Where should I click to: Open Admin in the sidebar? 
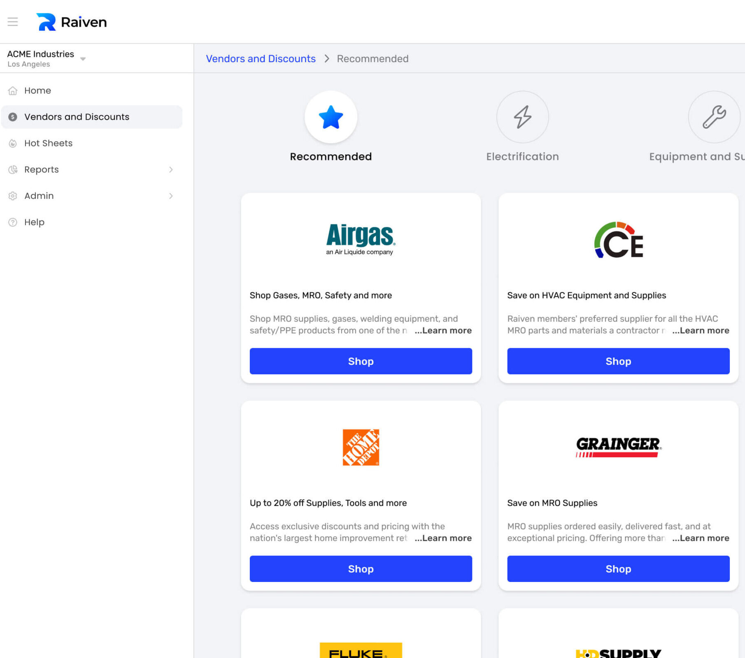[x=91, y=196]
